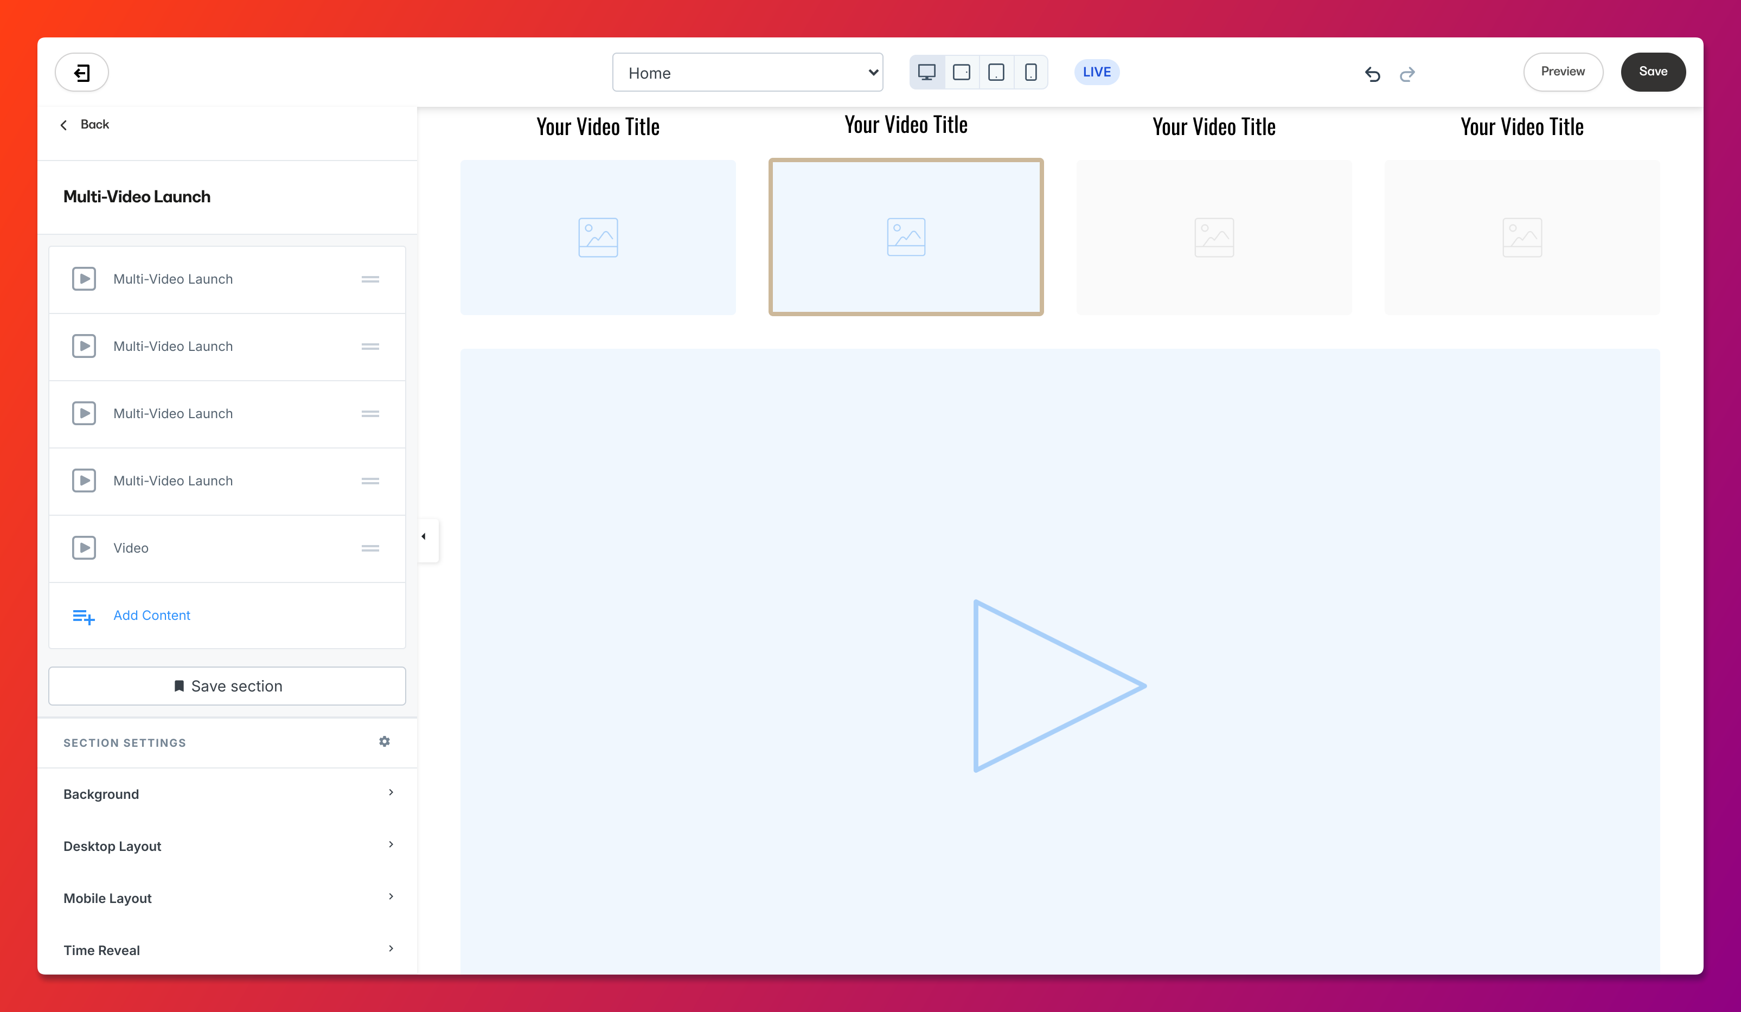Select fourth video thumbnail placeholder
Screen dimensions: 1741x1012
pos(1522,238)
